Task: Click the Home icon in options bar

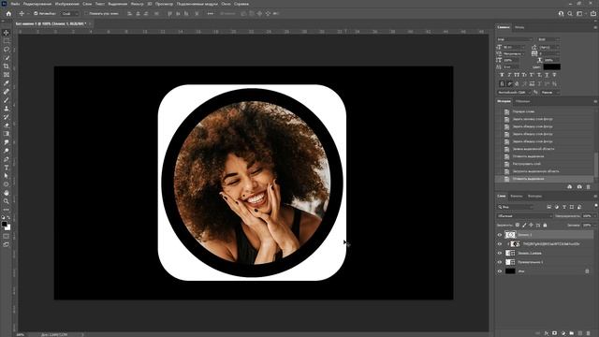Action: [x=8, y=13]
